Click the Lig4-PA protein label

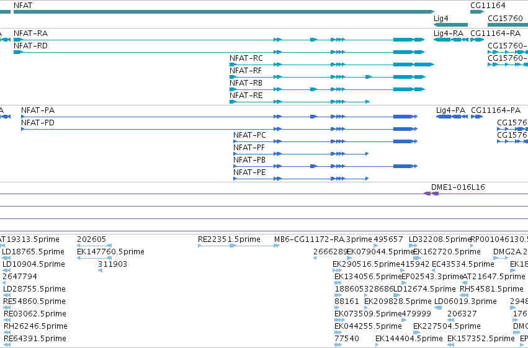point(450,110)
